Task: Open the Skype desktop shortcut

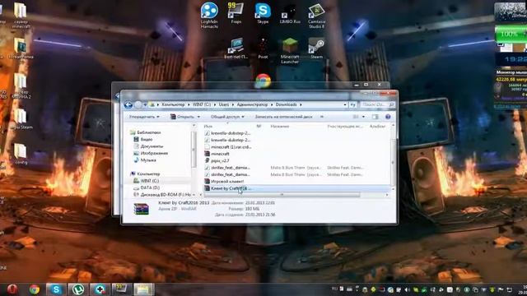Action: [263, 13]
